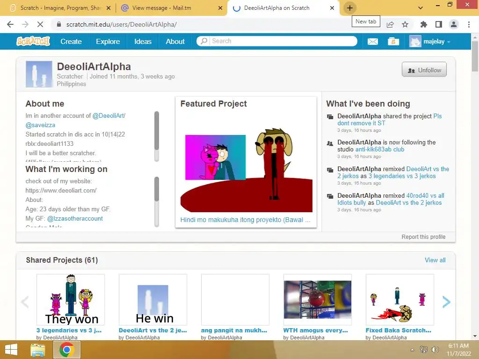479x359 pixels.
Task: Click Chrome in the taskbar
Action: pos(67,350)
